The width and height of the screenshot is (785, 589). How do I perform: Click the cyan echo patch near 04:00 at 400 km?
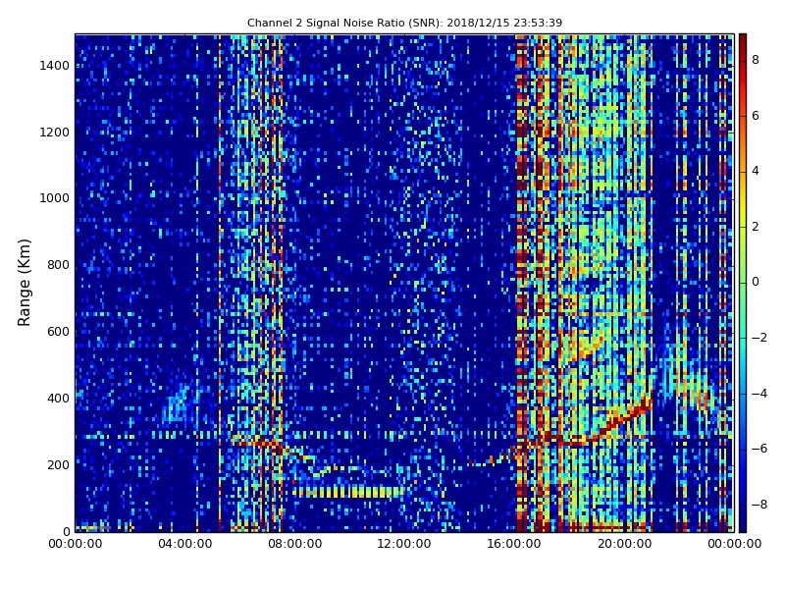(177, 405)
